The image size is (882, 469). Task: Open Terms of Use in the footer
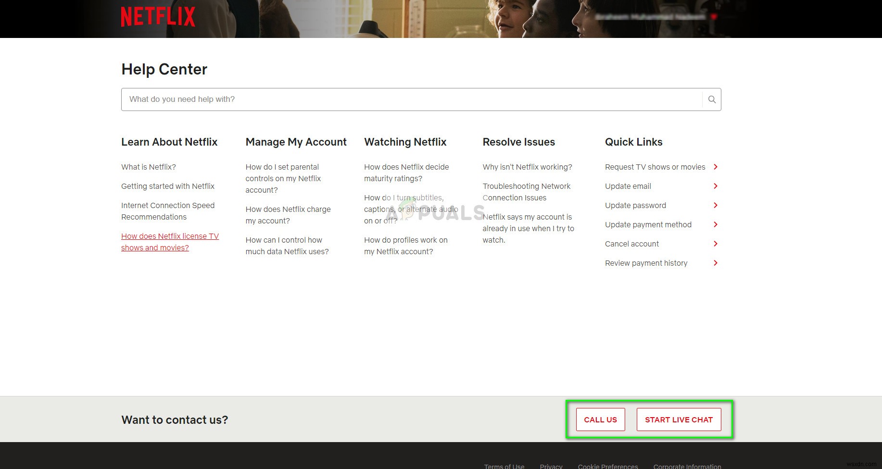point(504,466)
